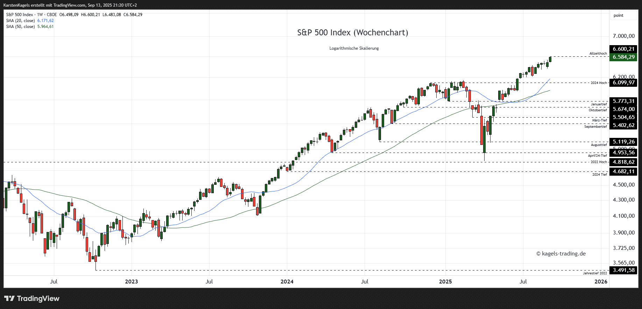Click the Januartief level label
Viewport: 642px width, 309px height.
[x=599, y=104]
